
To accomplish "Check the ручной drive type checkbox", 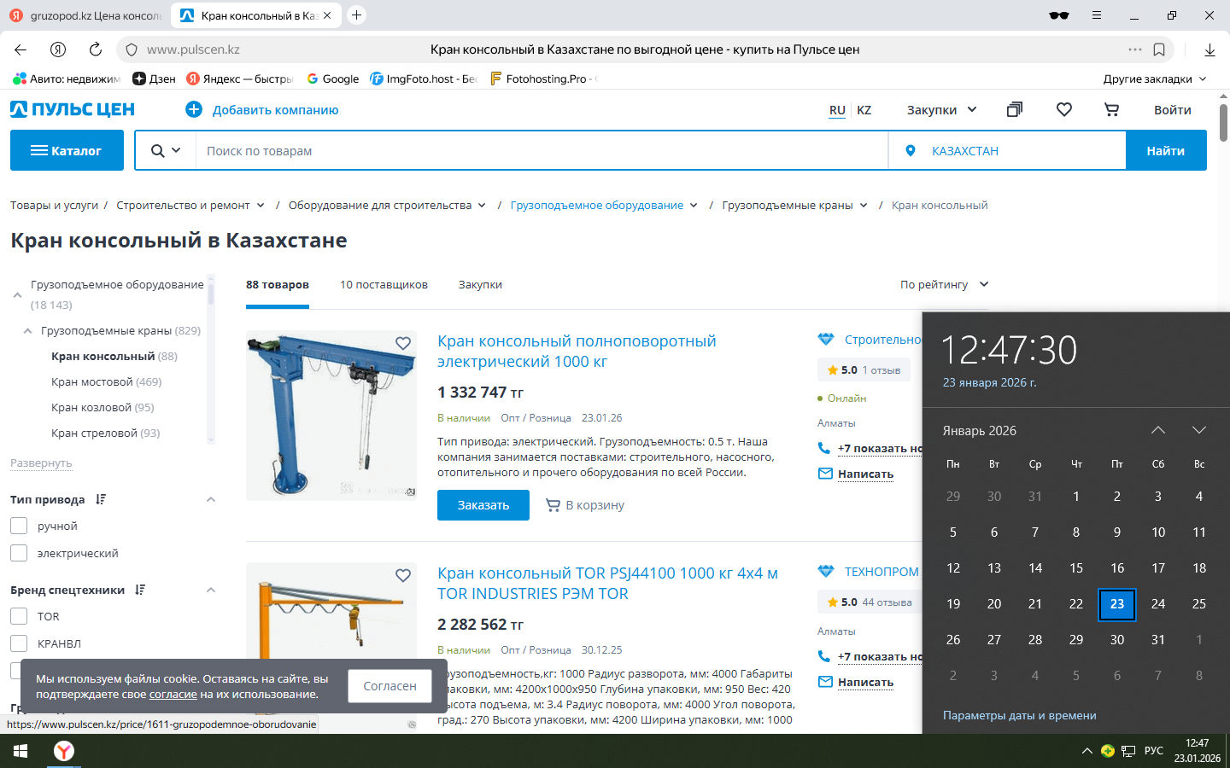I will 19,526.
